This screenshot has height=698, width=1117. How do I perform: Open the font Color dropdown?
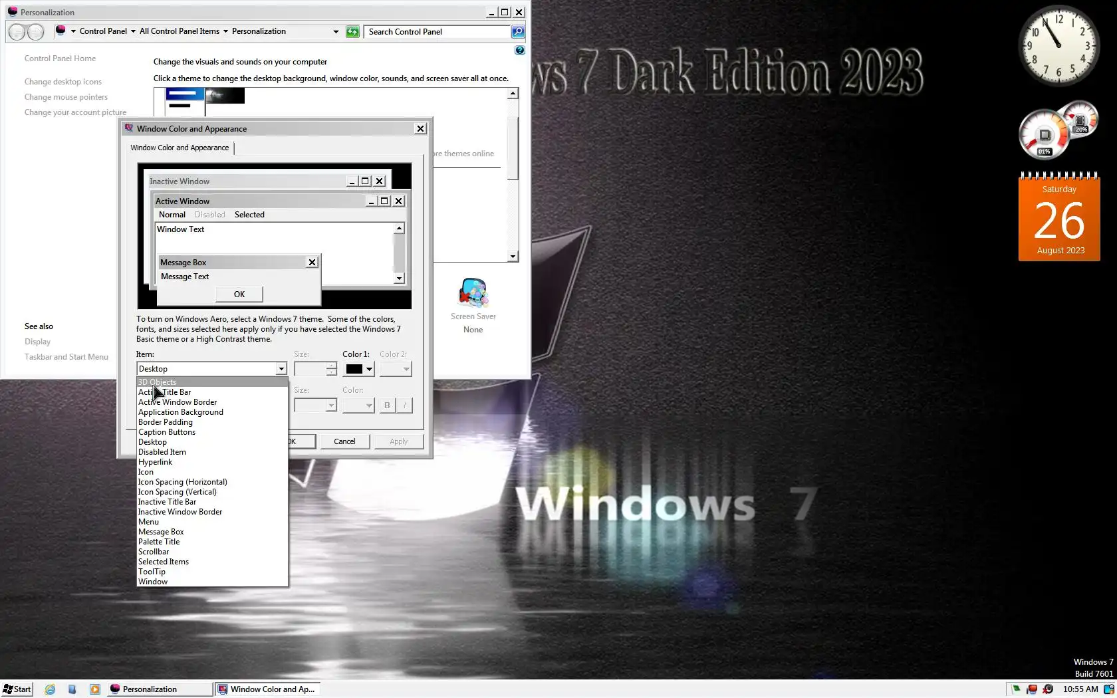tap(358, 405)
